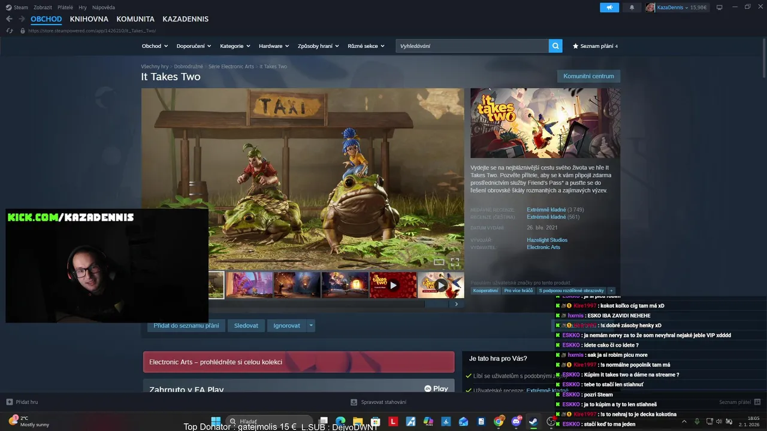The height and width of the screenshot is (431, 767).
Task: Open the Windows Start menu
Action: 216,421
